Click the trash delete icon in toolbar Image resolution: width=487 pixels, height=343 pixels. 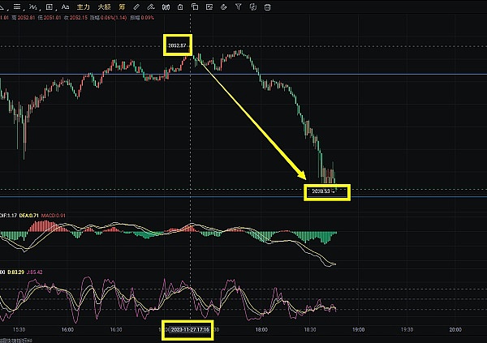pos(269,7)
